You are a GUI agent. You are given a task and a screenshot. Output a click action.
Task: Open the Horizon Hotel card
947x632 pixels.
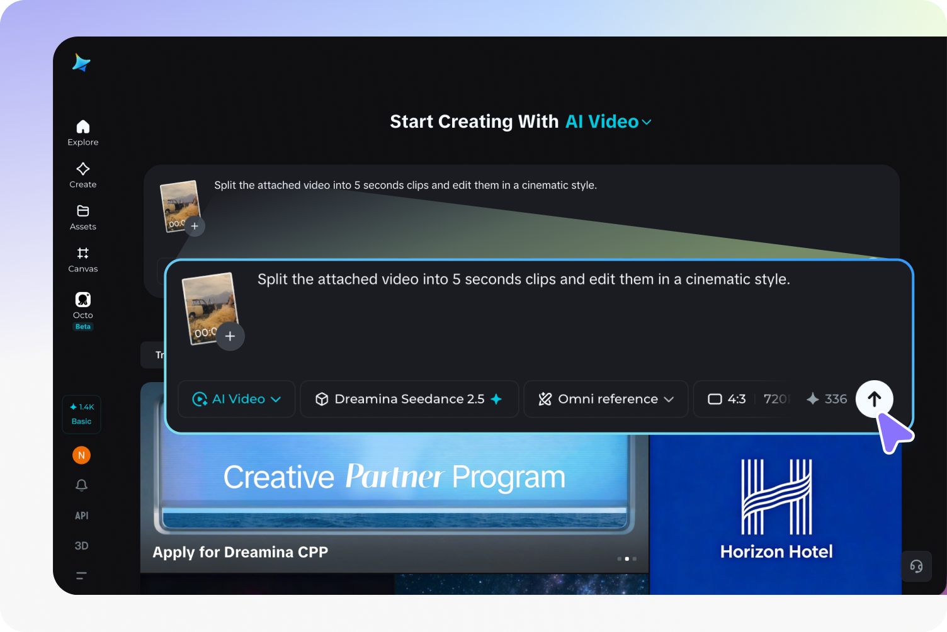[x=776, y=514]
